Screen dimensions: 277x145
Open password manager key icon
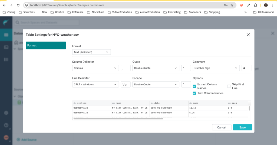[226, 5]
